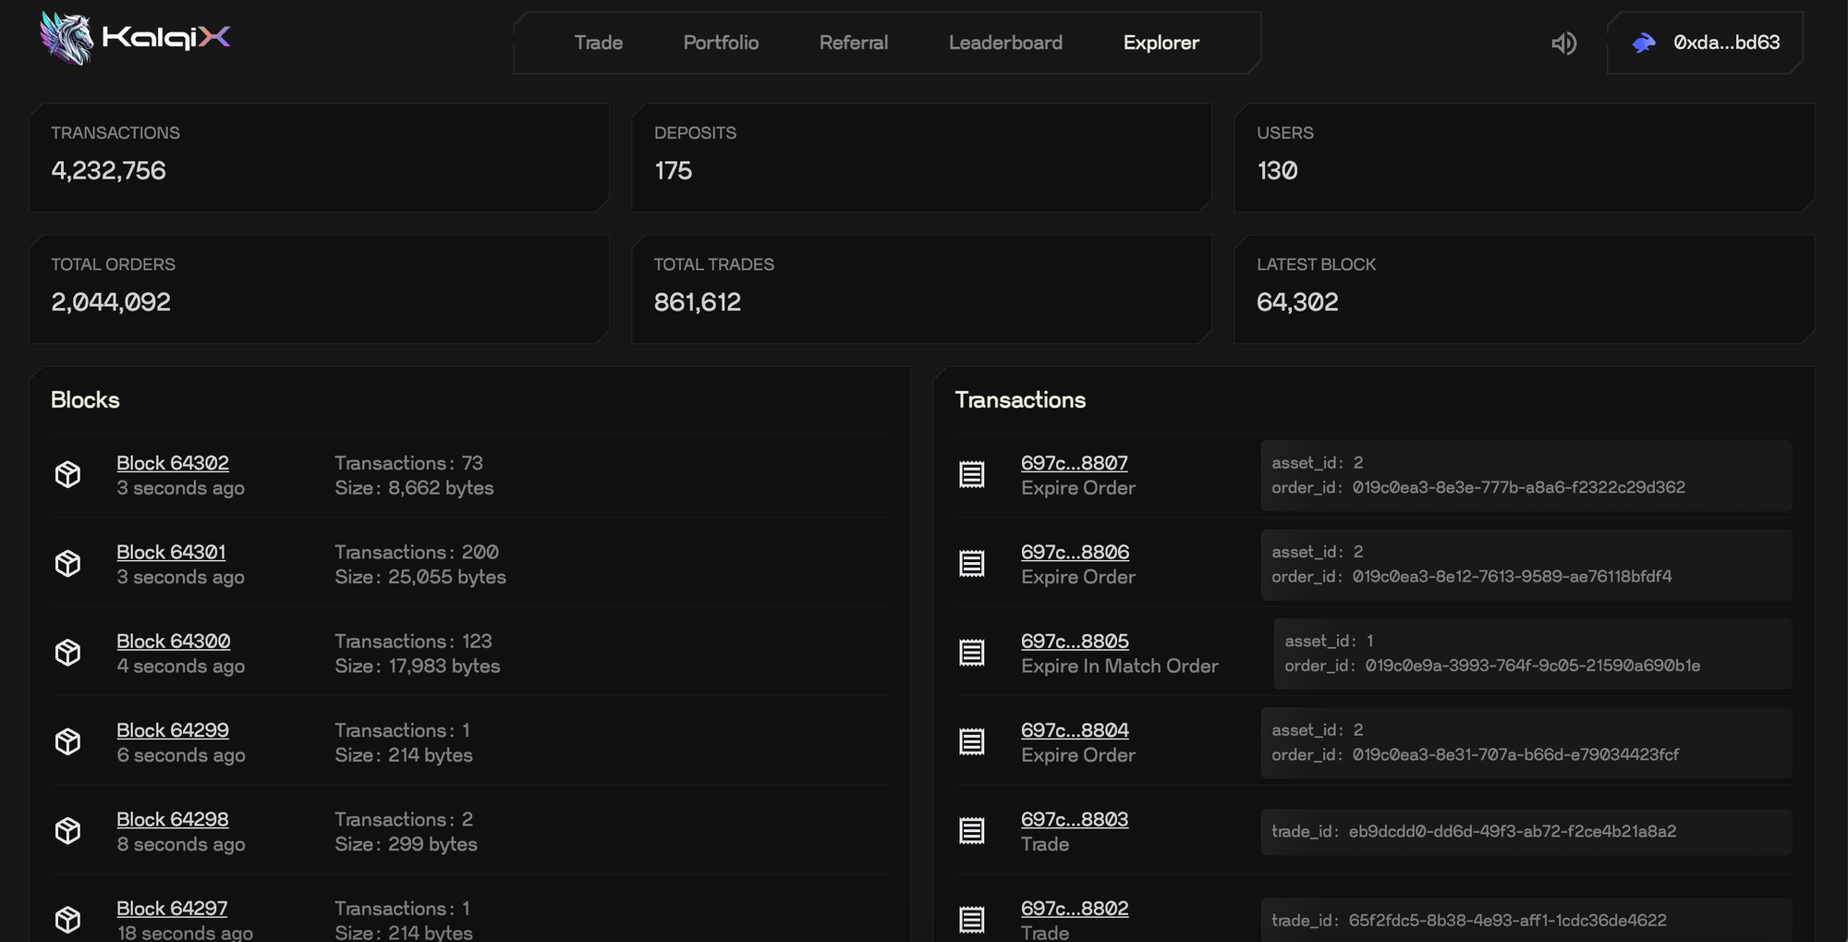
Task: Click cube icon beside Block 64302
Action: click(x=67, y=475)
